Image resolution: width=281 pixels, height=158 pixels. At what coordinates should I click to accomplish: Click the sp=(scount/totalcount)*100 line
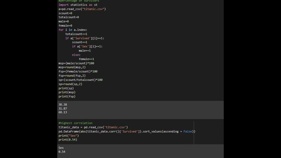tap(80, 80)
